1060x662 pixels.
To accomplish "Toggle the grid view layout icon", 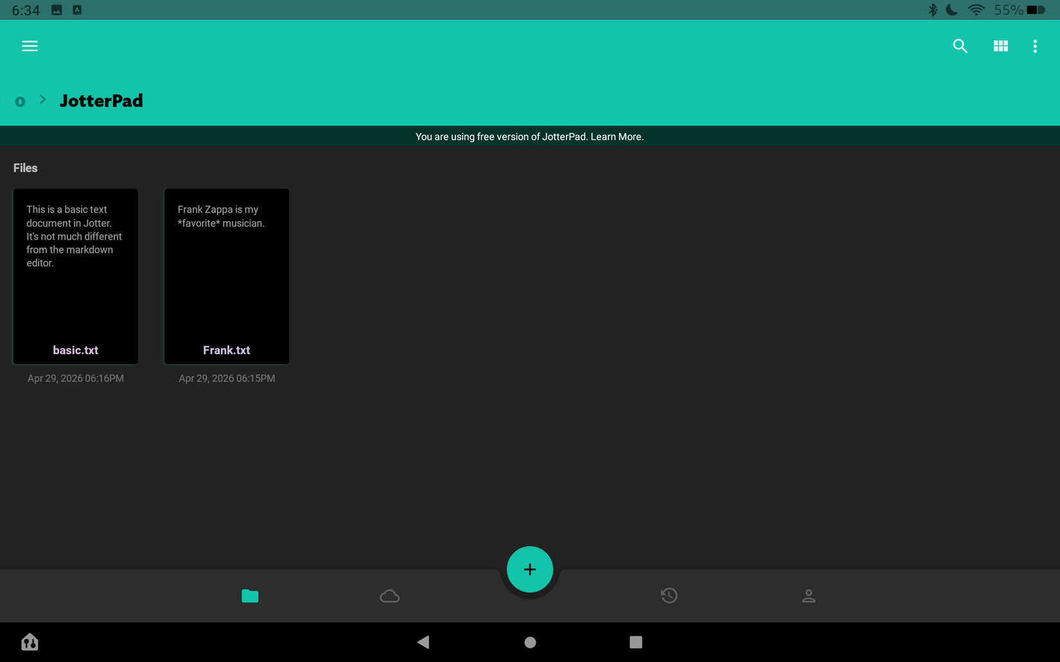I will [x=1000, y=46].
